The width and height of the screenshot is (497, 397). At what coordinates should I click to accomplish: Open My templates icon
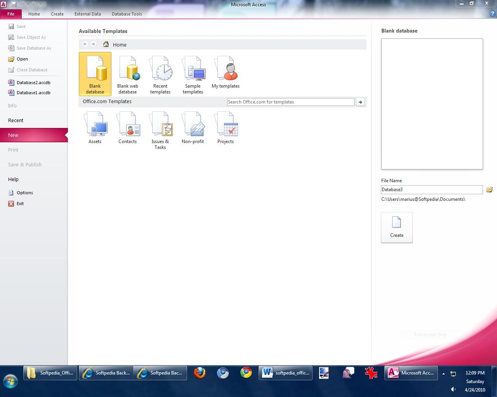226,73
